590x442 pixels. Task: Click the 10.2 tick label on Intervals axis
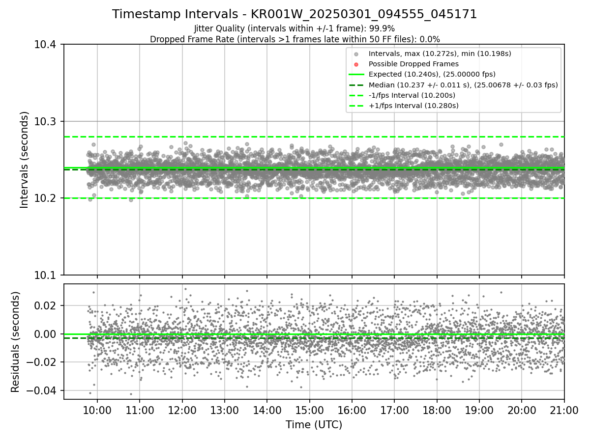coord(45,198)
